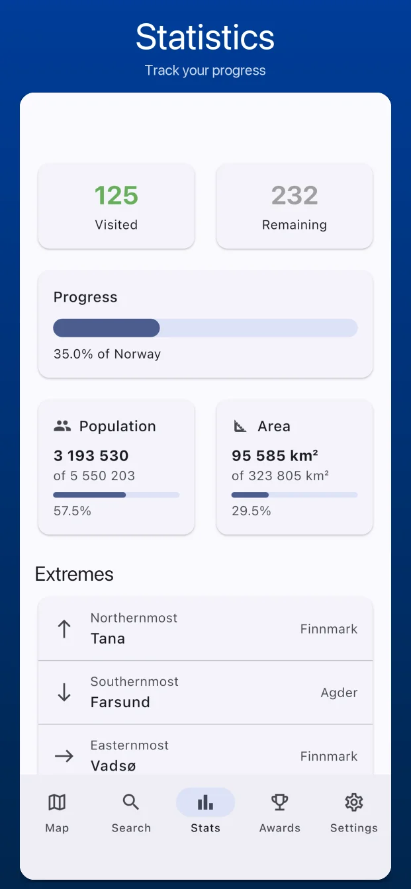Click the Northernmost up-arrow icon
Viewport: 411px width, 889px height.
click(64, 628)
